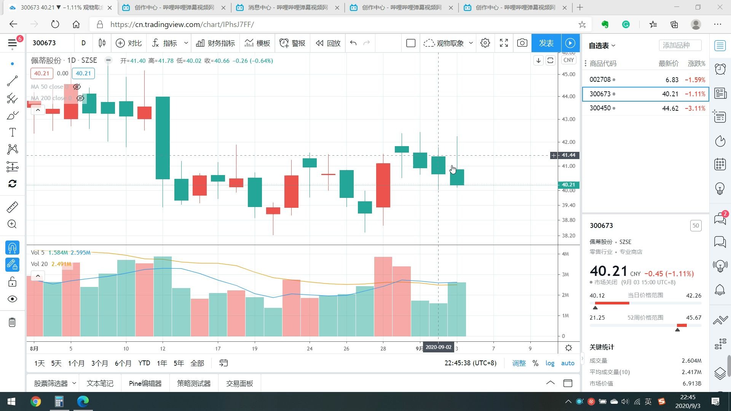The height and width of the screenshot is (411, 731).
Task: Select the 3个月 time range
Action: (x=99, y=363)
